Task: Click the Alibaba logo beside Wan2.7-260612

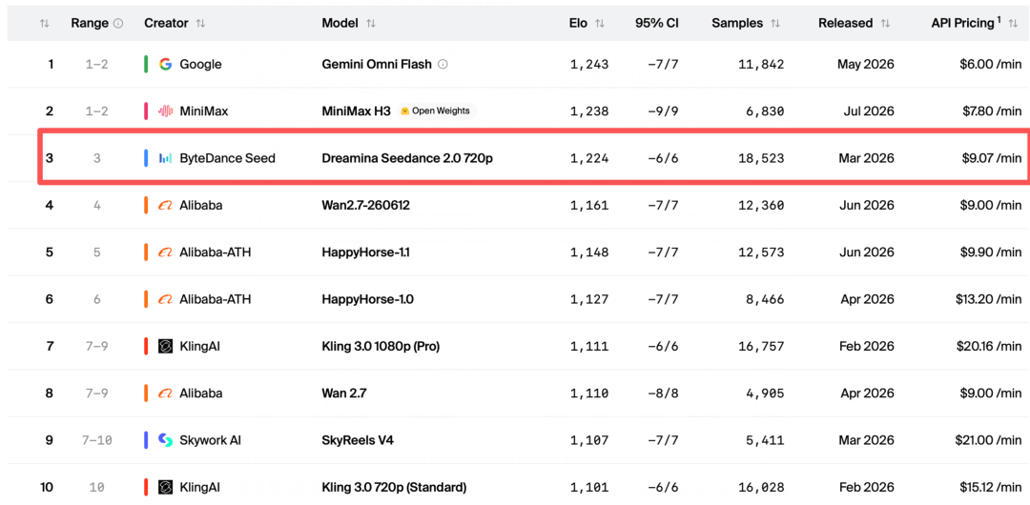Action: pos(166,206)
